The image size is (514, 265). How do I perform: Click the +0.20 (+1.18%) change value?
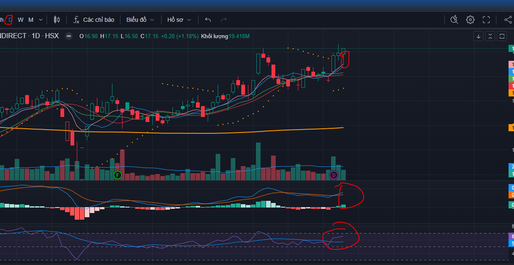(180, 36)
